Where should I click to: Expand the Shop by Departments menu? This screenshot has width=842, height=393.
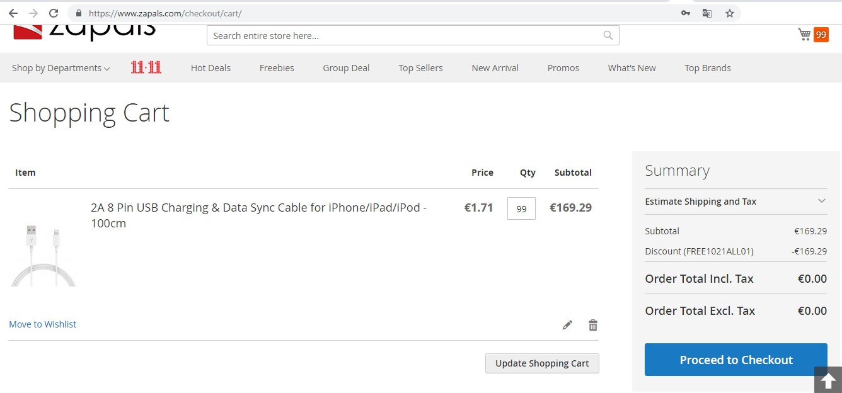[61, 68]
